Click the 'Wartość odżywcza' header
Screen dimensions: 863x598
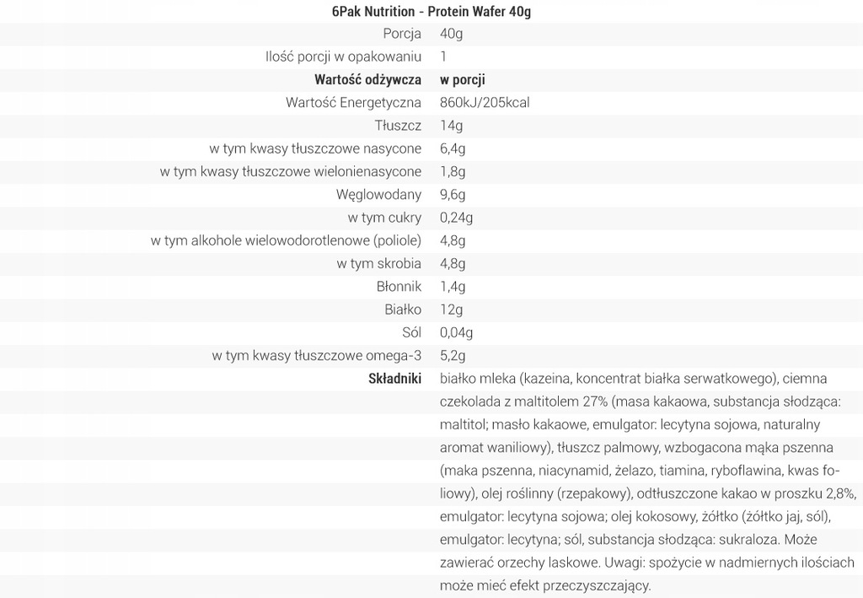tap(367, 80)
